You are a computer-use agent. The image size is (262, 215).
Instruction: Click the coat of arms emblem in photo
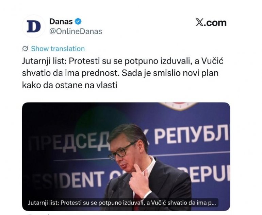(178, 106)
